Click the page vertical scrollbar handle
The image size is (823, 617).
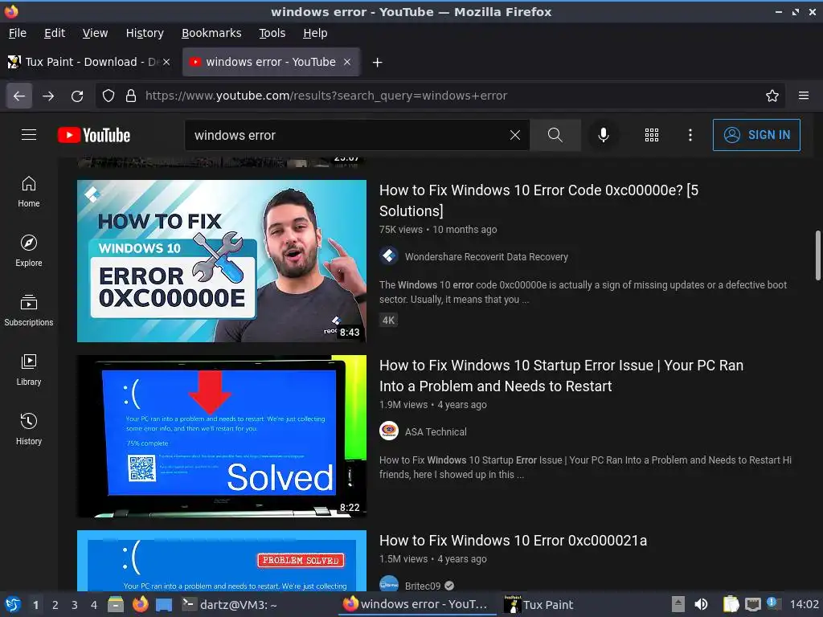[817, 255]
